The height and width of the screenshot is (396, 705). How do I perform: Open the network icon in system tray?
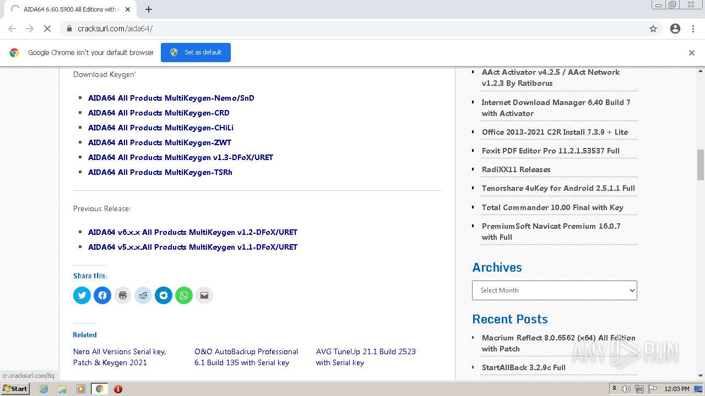[639, 389]
